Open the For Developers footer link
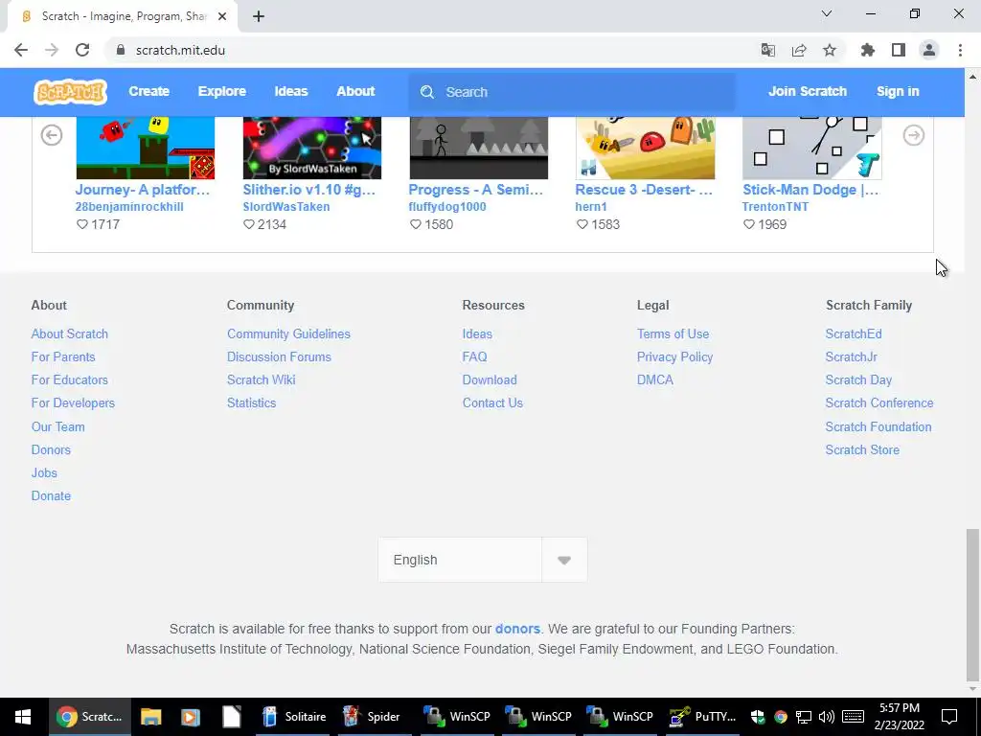Screen dimensions: 981x736 click(73, 403)
